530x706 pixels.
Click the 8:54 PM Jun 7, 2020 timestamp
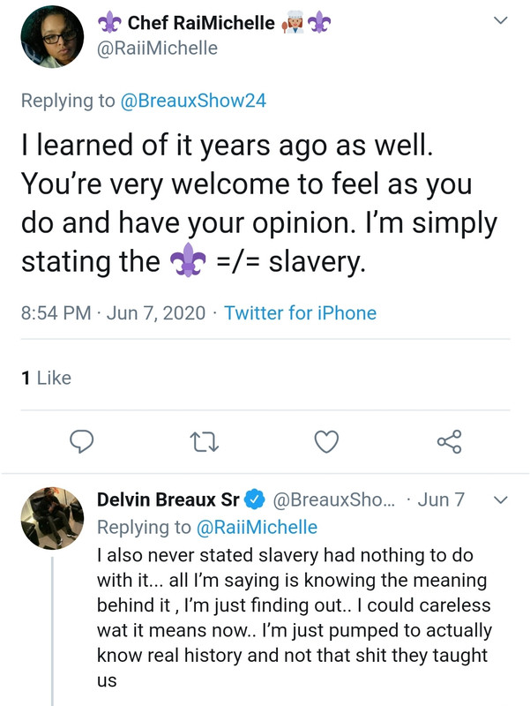(113, 313)
